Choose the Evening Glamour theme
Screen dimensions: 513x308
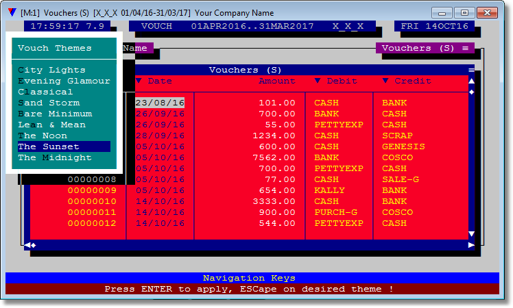pyautogui.click(x=64, y=81)
